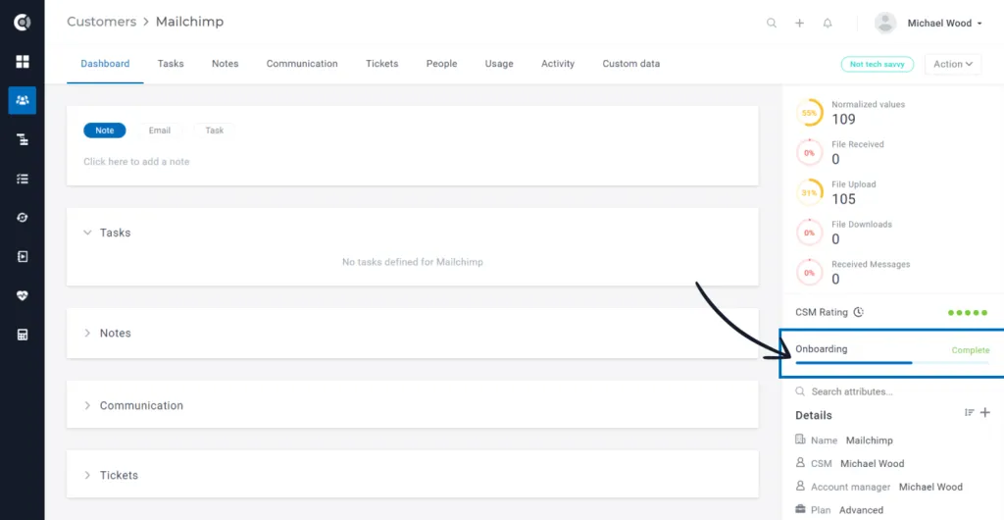The width and height of the screenshot is (1004, 520).
Task: Open the dashboard grid icon in the sidebar
Action: [x=23, y=62]
